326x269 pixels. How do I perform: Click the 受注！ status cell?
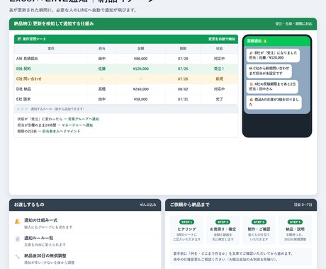219,69
